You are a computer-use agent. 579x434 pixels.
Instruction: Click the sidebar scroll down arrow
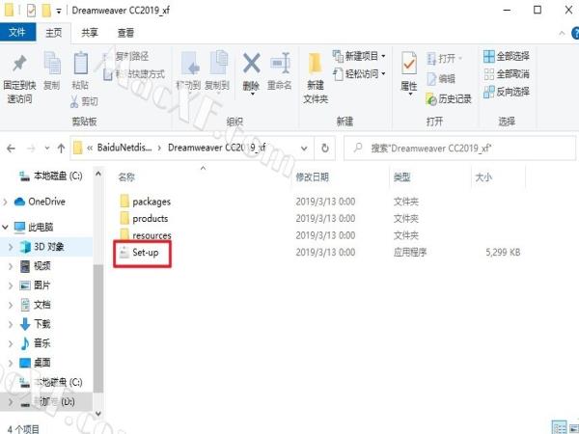click(98, 414)
